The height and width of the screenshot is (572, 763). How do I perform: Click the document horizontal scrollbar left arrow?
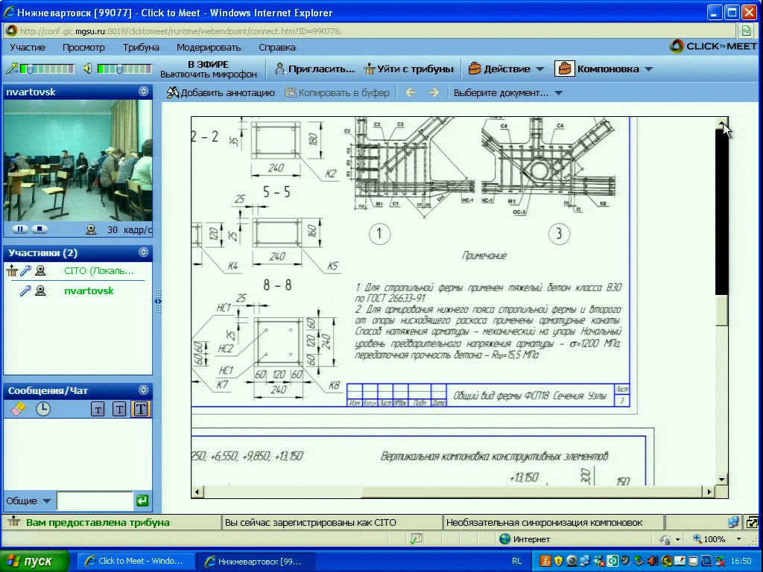coord(197,492)
